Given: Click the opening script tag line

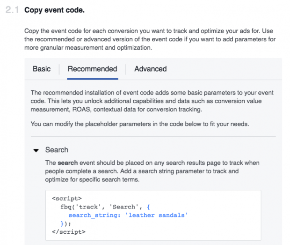Looking at the screenshot, I should tap(67, 198).
